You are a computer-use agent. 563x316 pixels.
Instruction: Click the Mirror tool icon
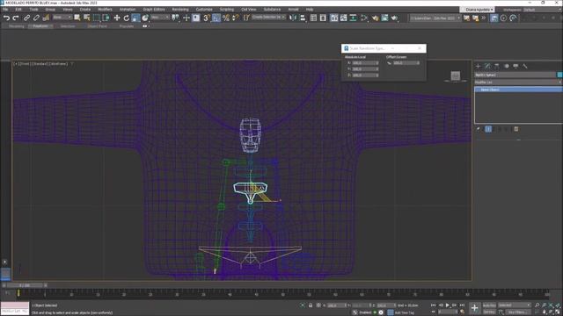tap(293, 18)
